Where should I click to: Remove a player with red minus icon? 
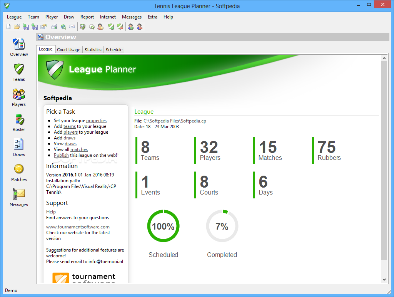pos(140,27)
